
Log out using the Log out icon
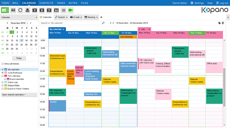[x=217, y=3]
